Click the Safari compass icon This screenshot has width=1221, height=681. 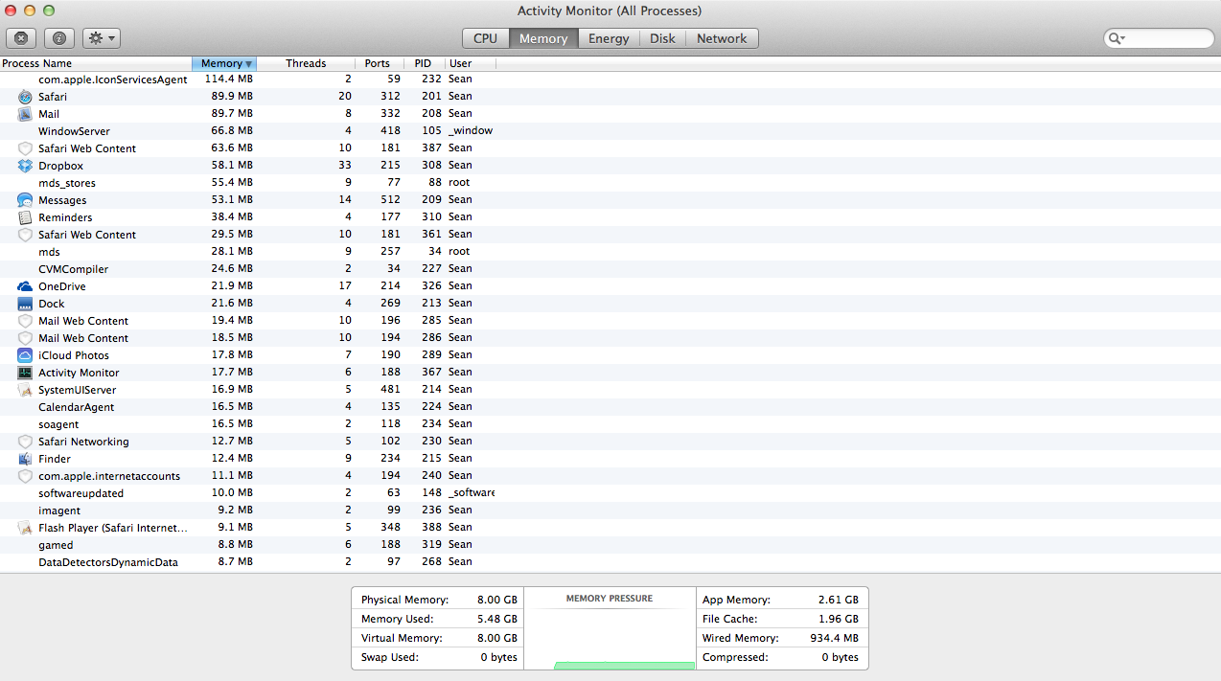coord(25,97)
